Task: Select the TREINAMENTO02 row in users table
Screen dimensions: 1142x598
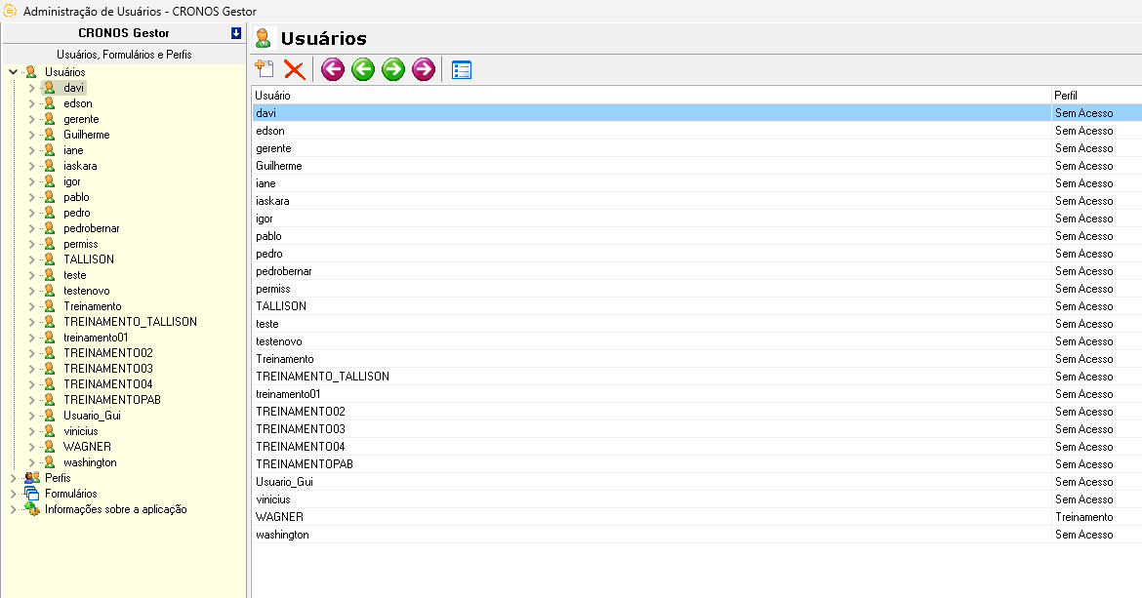Action: [x=697, y=412]
